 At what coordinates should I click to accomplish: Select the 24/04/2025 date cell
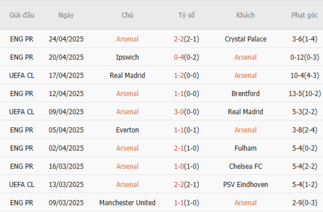tap(66, 39)
